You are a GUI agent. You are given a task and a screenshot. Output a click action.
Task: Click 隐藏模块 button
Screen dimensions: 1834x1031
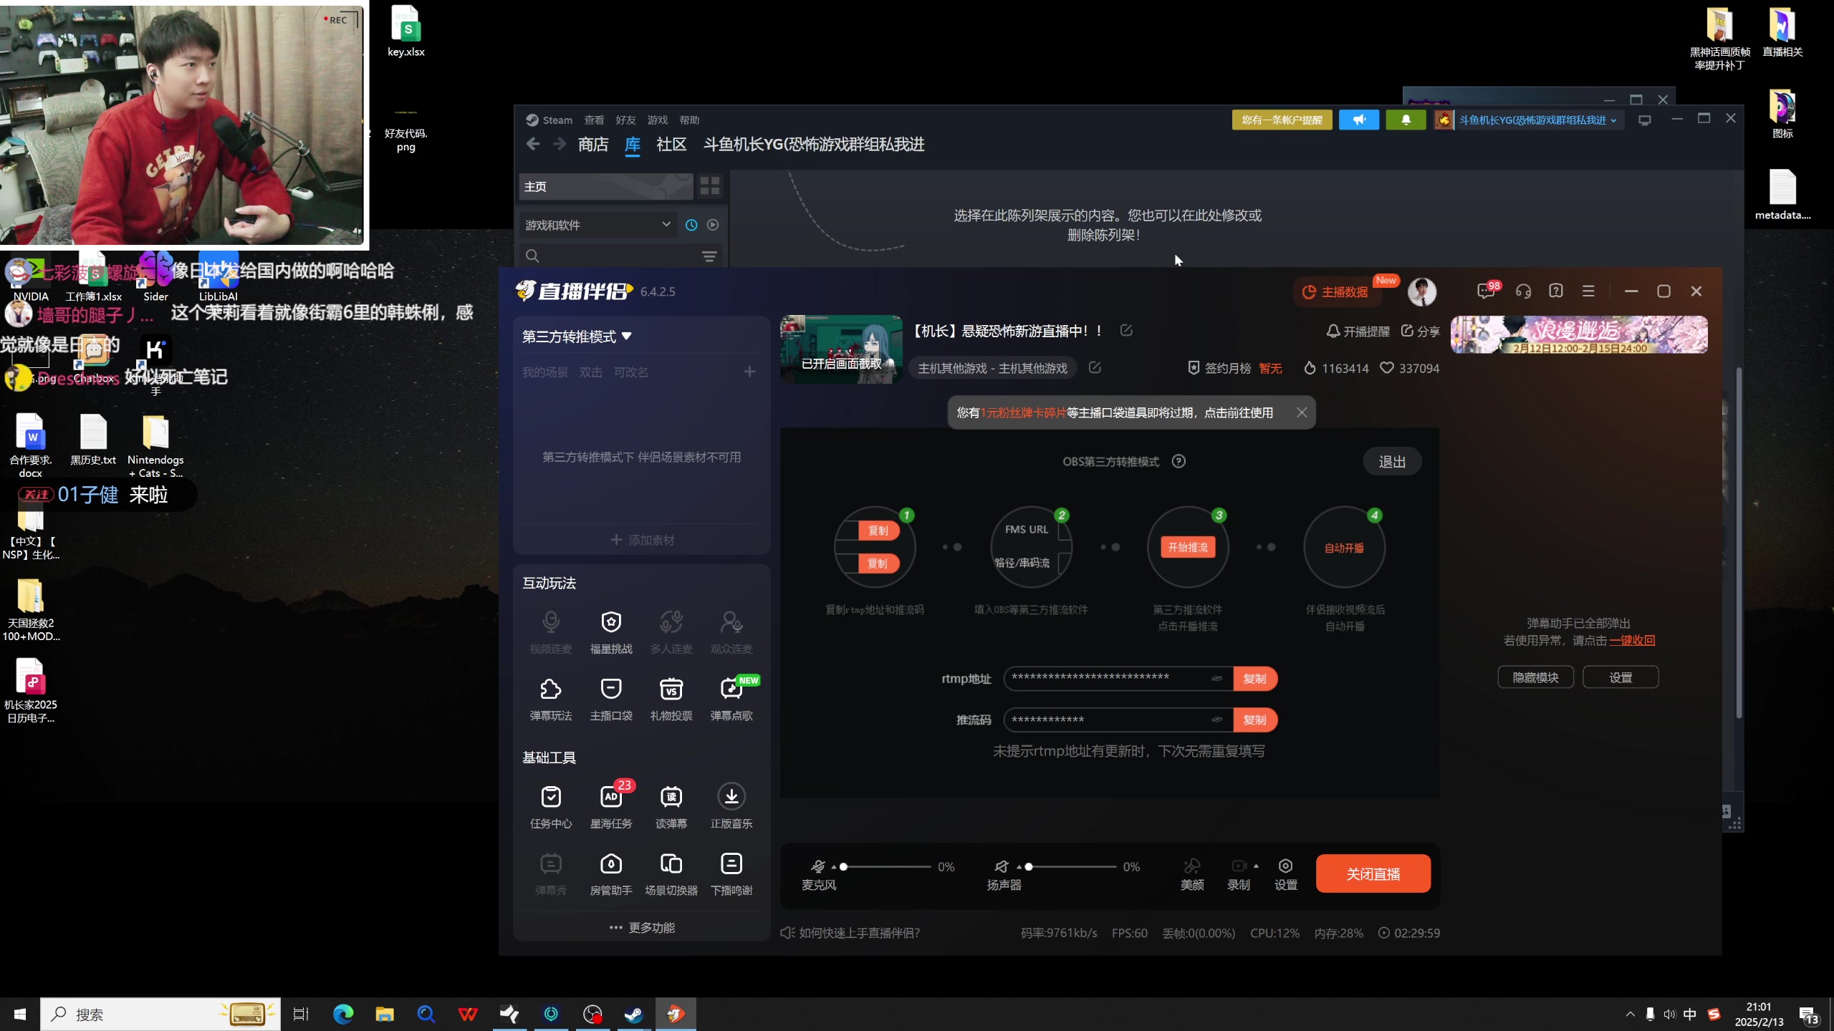coord(1535,677)
